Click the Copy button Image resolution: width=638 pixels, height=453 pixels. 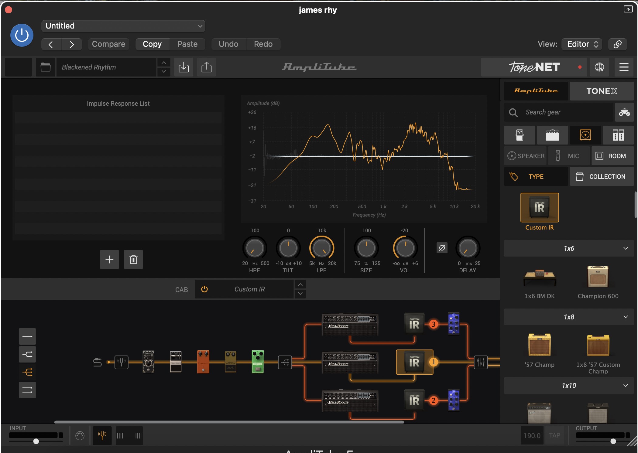[x=152, y=44]
